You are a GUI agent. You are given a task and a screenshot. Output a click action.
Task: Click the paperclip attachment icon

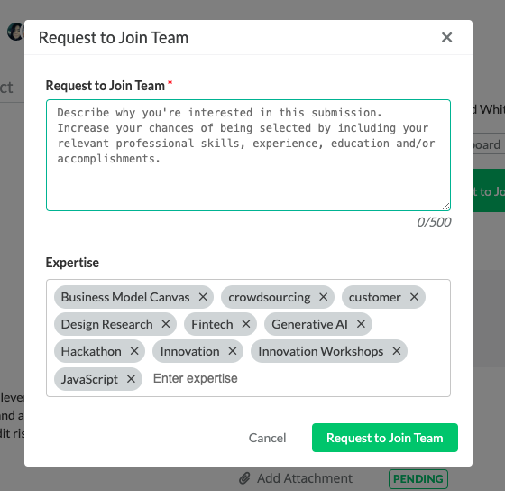[x=244, y=478]
